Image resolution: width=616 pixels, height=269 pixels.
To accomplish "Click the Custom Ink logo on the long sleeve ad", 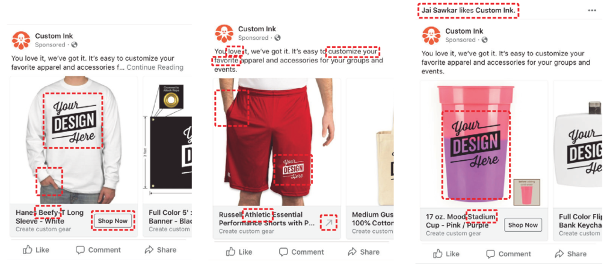I will point(21,40).
